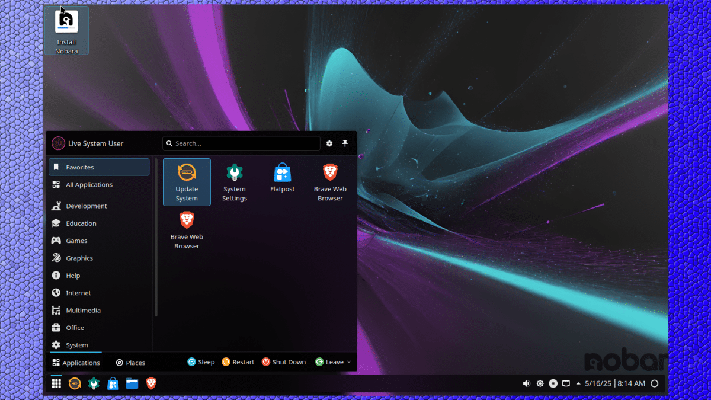Image resolution: width=711 pixels, height=400 pixels.
Task: Click the Brave icon in the taskbar
Action: coord(151,383)
